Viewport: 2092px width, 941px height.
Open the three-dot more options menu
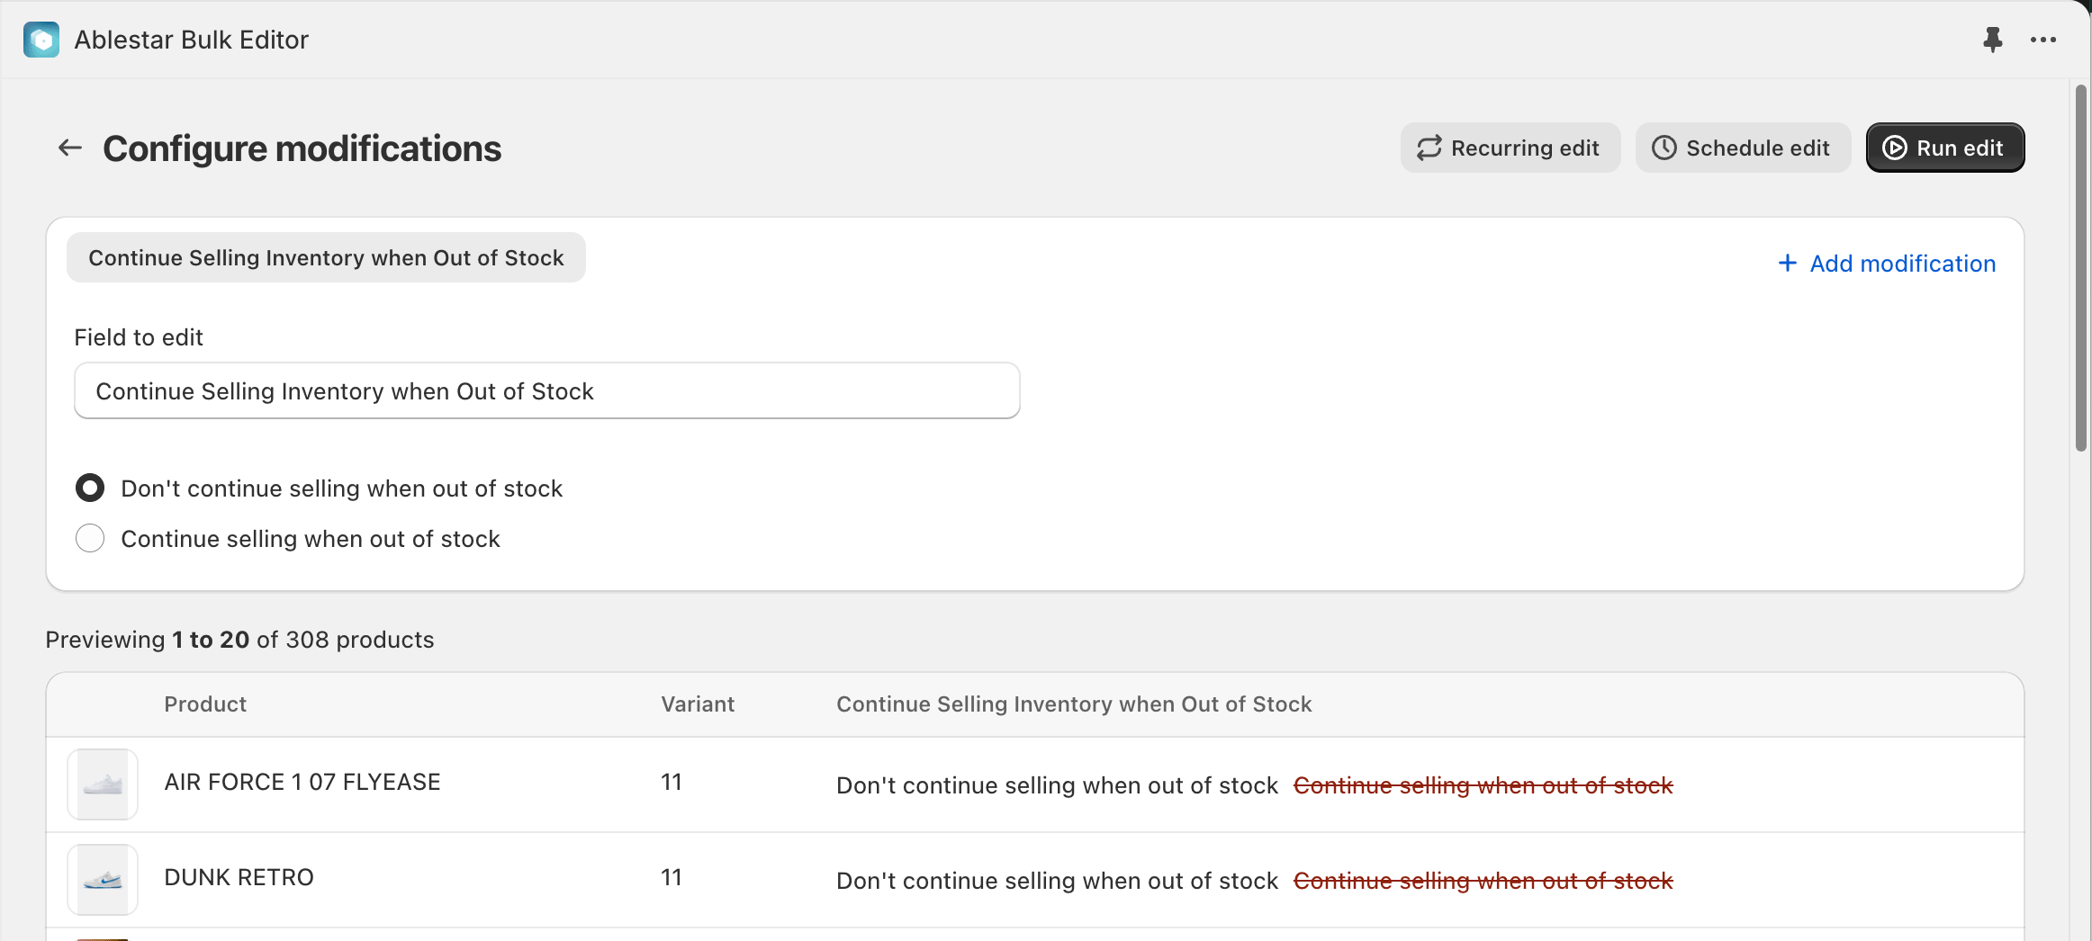pyautogui.click(x=2042, y=40)
